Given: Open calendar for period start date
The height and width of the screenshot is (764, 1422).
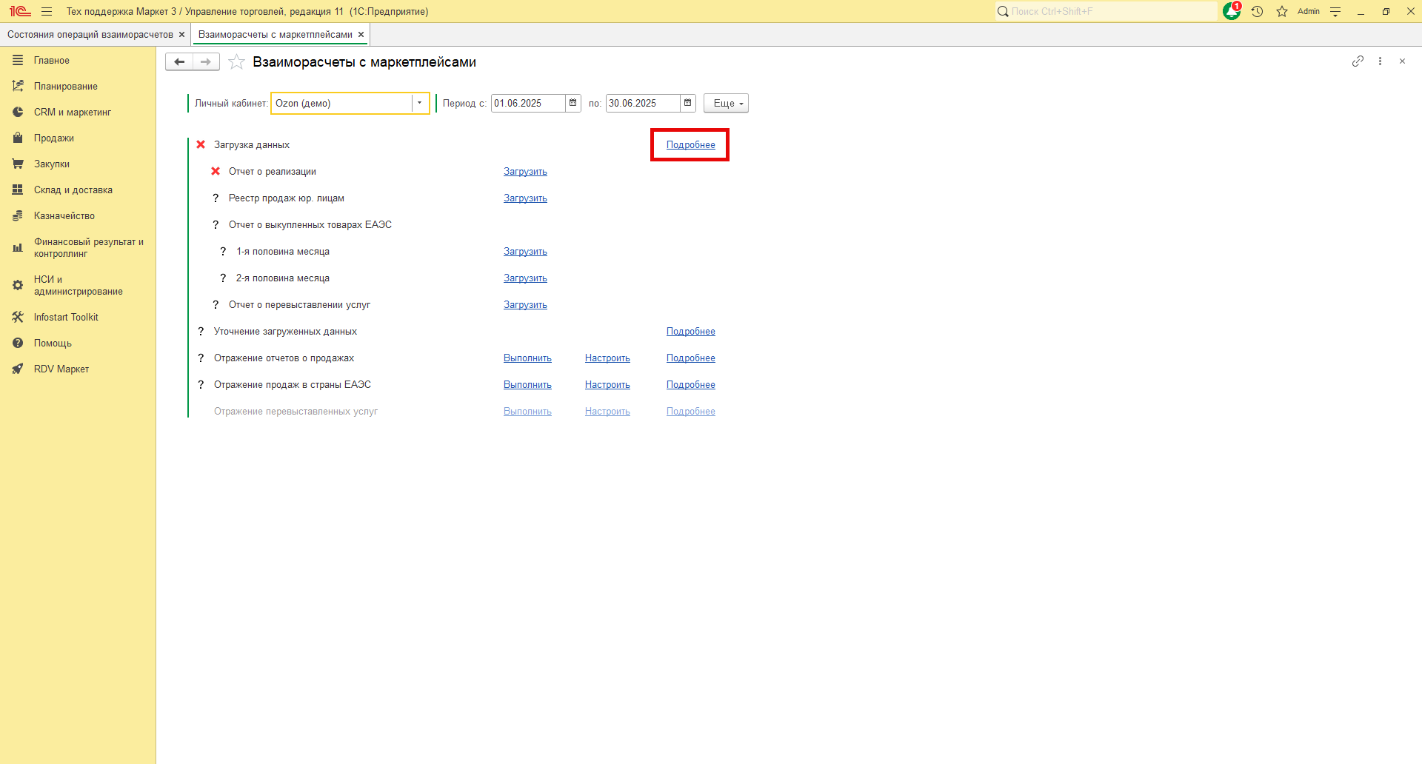Looking at the screenshot, I should tap(573, 103).
